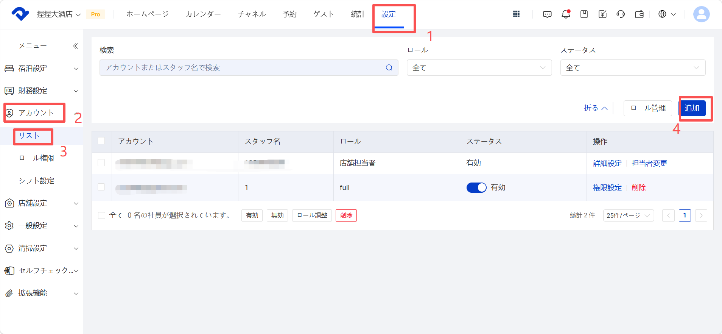Click the 清掃設定 icon

(9, 248)
